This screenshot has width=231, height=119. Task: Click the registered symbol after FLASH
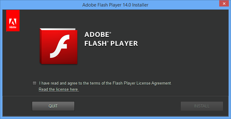tap(108, 42)
